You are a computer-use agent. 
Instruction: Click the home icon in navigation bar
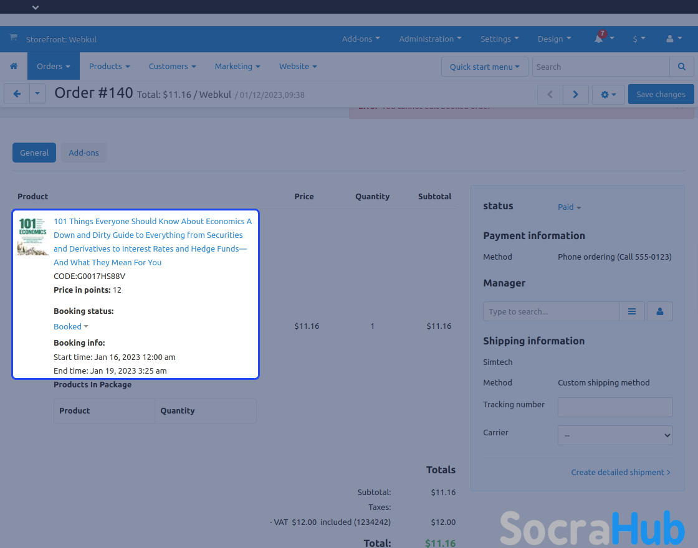14,66
